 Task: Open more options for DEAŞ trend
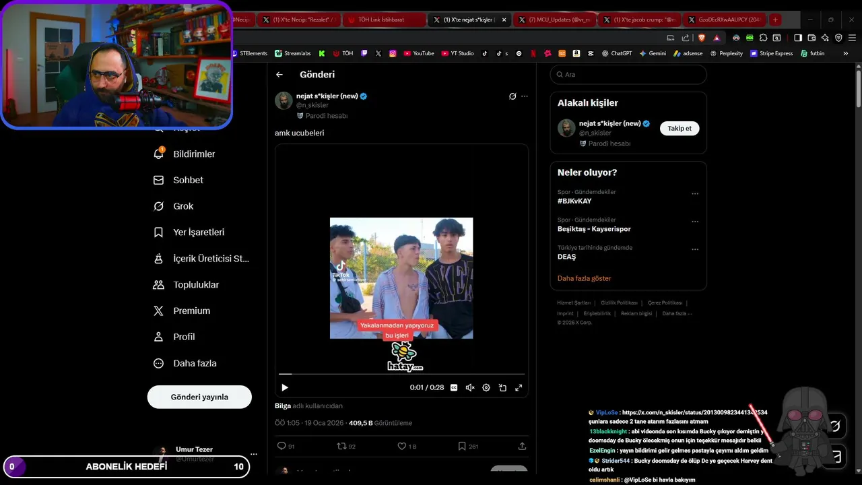coord(695,249)
